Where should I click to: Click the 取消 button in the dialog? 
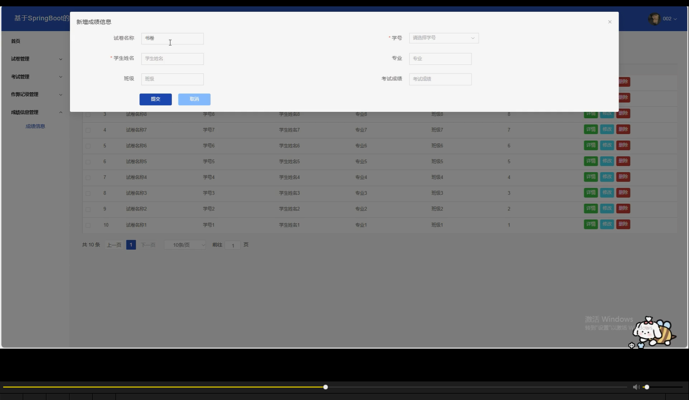click(x=195, y=99)
